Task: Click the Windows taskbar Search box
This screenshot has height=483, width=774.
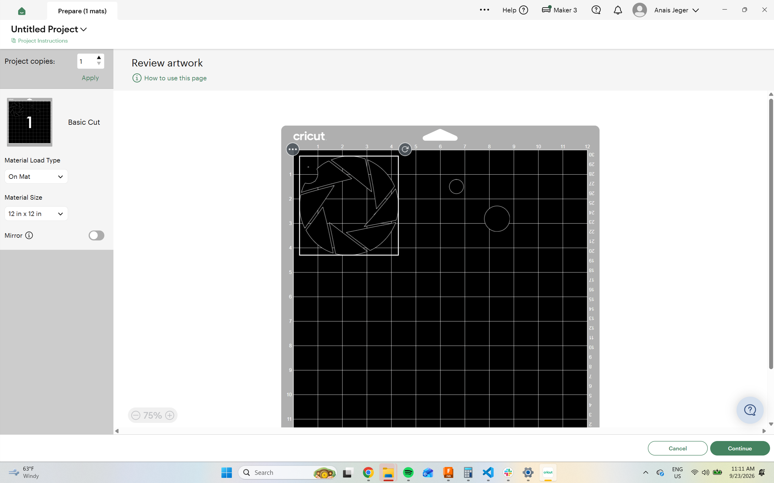Action: coord(287,472)
